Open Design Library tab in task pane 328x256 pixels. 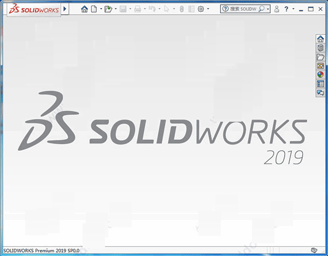[320, 48]
